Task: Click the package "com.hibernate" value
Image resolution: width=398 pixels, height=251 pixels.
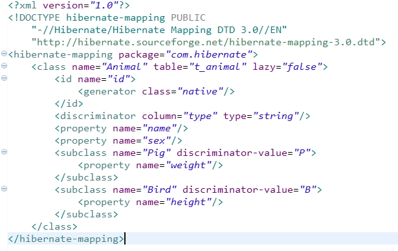Action: coord(209,54)
